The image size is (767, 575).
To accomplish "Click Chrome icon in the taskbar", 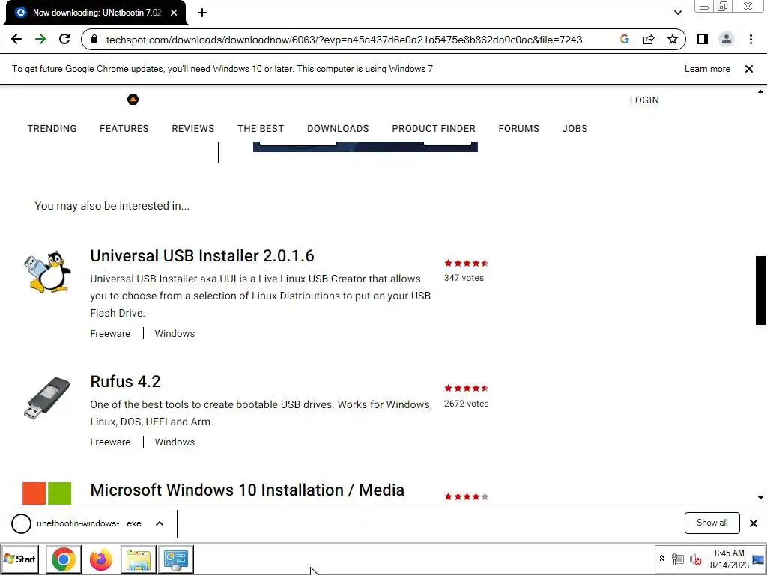I will point(64,559).
